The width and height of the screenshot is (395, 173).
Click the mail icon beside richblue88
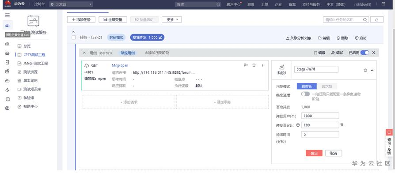[384, 4]
